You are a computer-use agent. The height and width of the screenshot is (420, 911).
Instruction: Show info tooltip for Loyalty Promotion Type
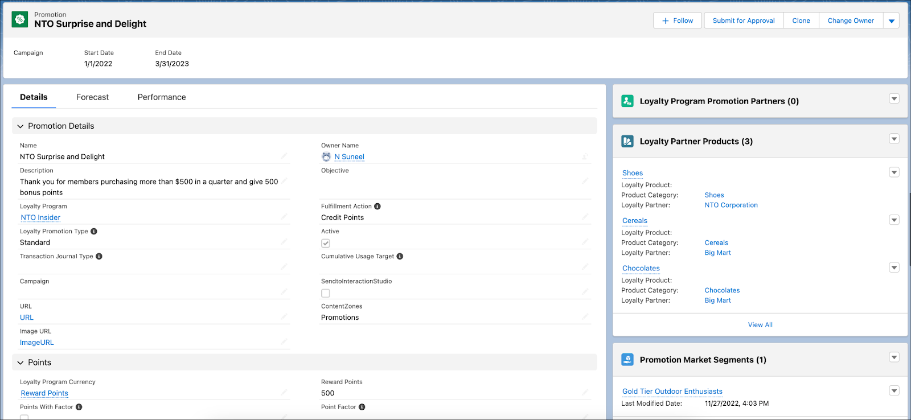click(94, 231)
